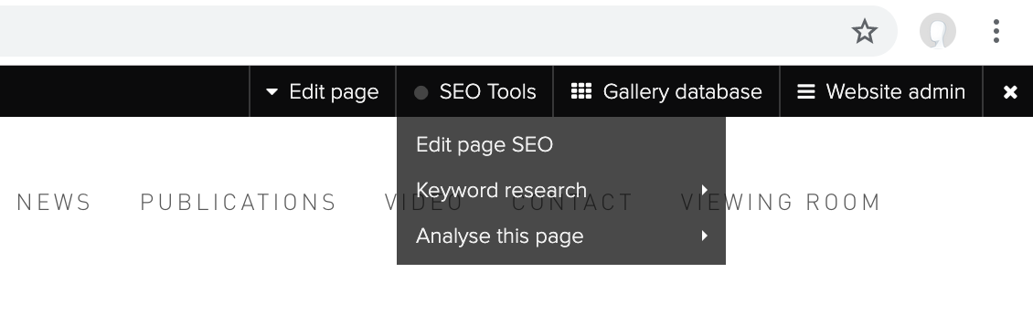Click the SEO Tools toolbar label
Screen dimensions: 1033x336
point(487,92)
